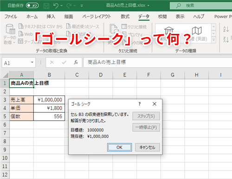Viewport: 232px width, 179px height.
Task: Select the cell containing 556
Action: coord(49,116)
